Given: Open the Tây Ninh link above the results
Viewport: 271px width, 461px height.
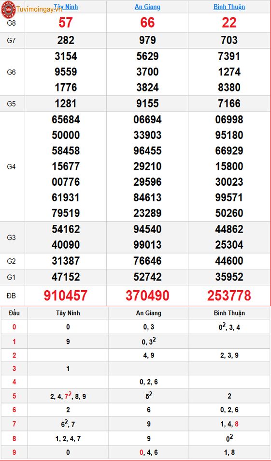Looking at the screenshot, I should tap(66, 6).
